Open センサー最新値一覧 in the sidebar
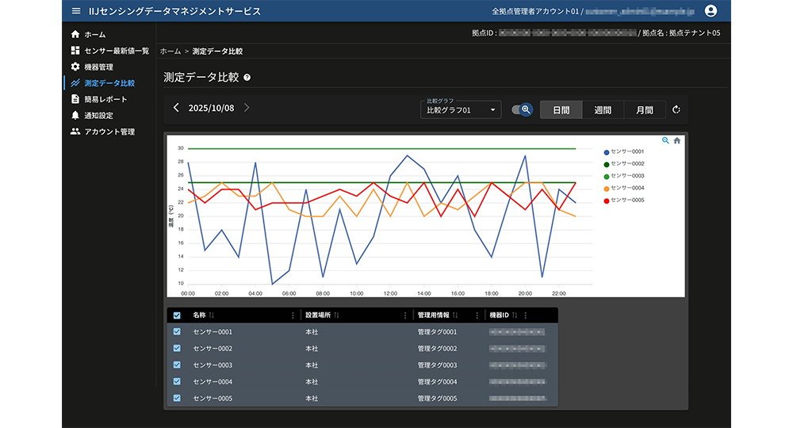The height and width of the screenshot is (428, 793). click(116, 51)
